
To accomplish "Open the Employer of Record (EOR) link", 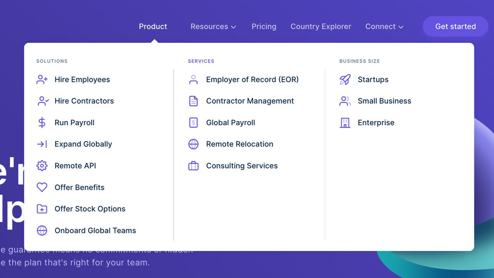I will pyautogui.click(x=252, y=79).
